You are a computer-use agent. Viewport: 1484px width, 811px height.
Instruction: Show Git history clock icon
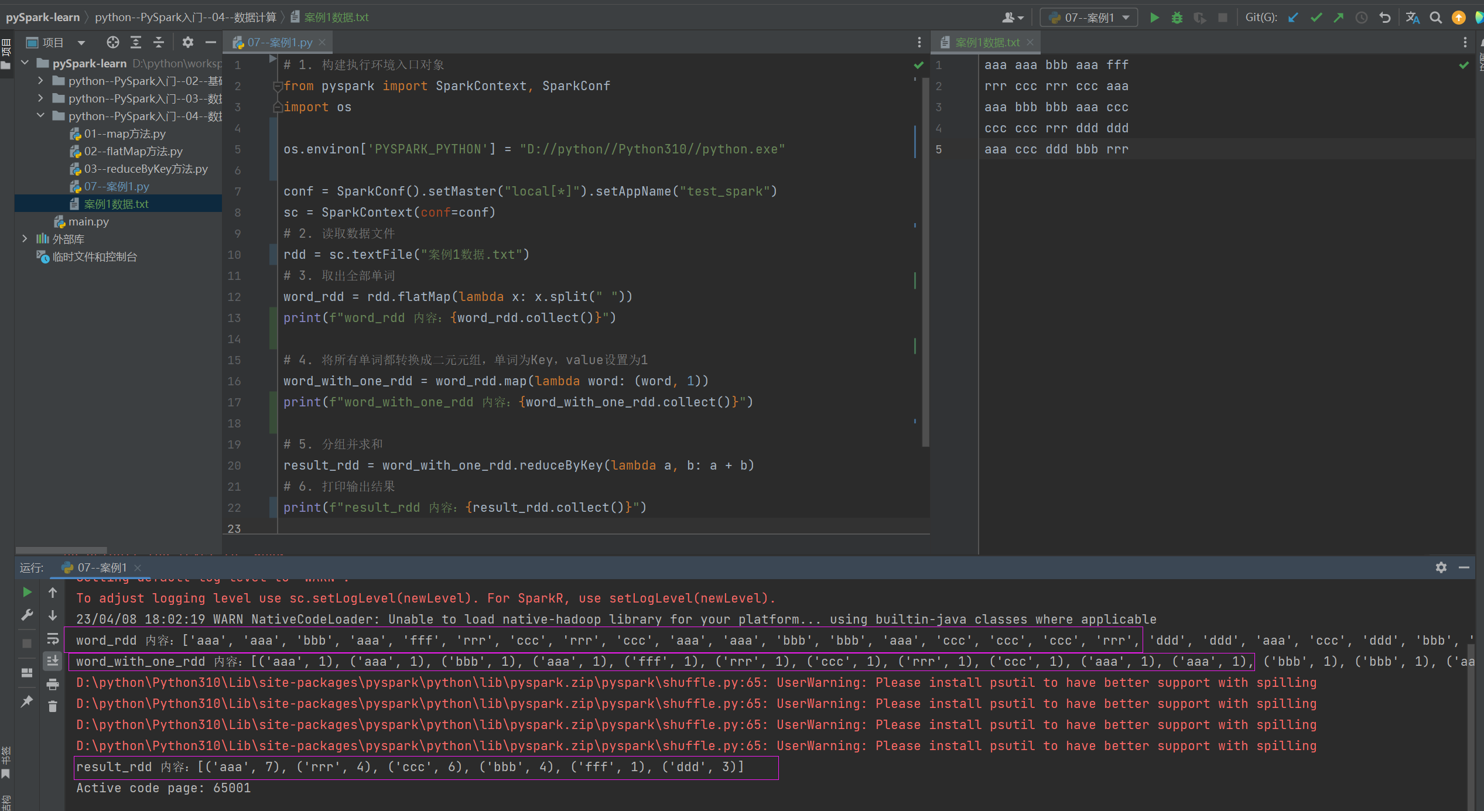click(1362, 18)
